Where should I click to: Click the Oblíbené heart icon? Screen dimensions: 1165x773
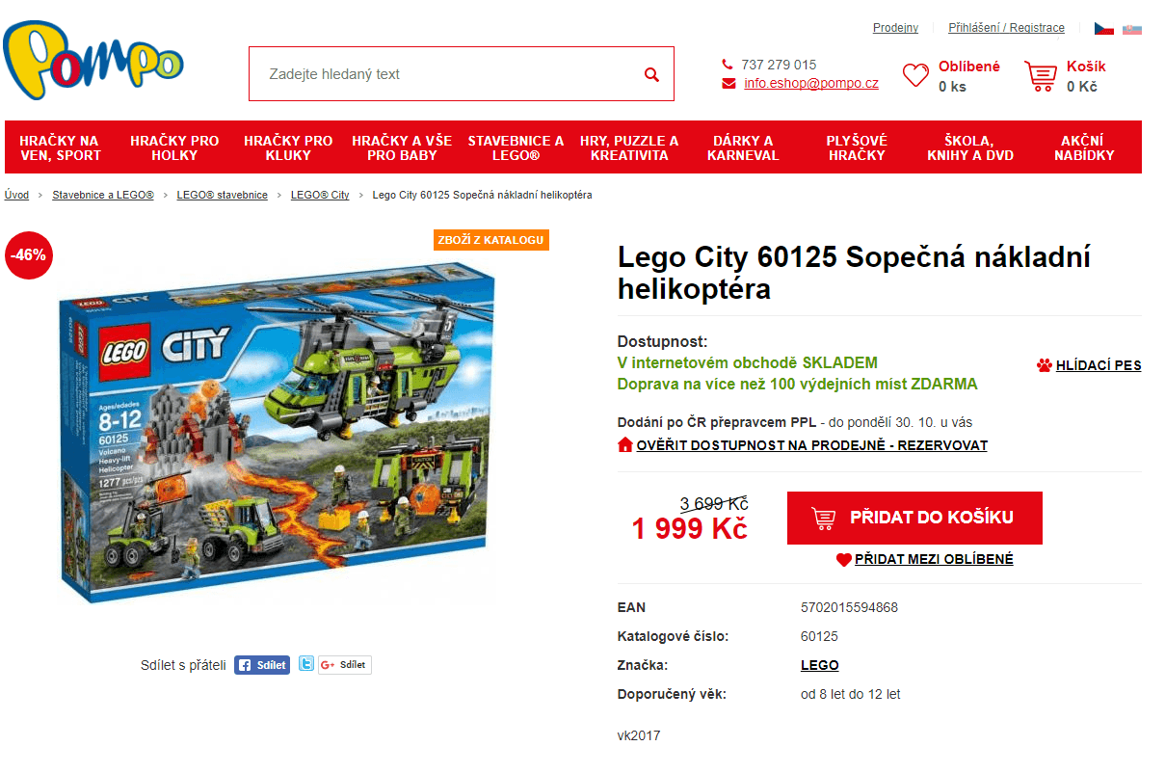(915, 74)
